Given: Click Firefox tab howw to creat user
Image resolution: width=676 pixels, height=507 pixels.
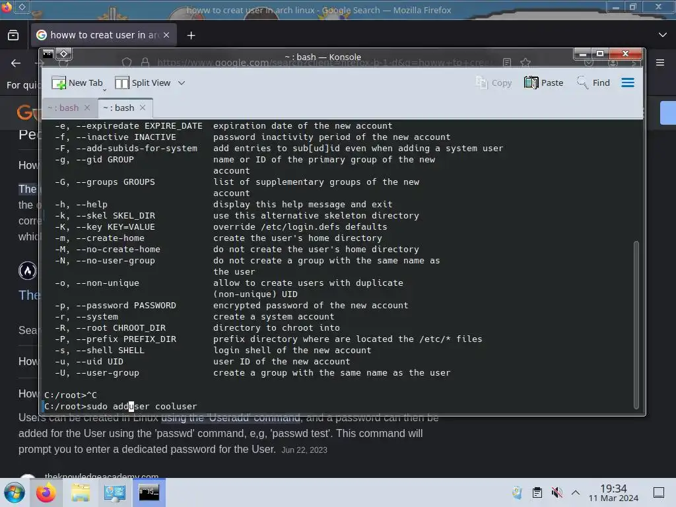Looking at the screenshot, I should coord(104,35).
